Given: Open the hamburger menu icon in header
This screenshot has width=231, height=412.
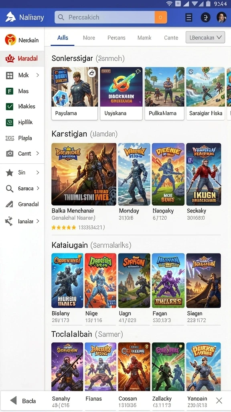Looking at the screenshot, I should coord(189,17).
